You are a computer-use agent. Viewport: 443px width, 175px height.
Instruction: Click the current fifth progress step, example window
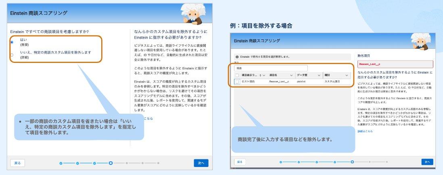click(x=352, y=162)
